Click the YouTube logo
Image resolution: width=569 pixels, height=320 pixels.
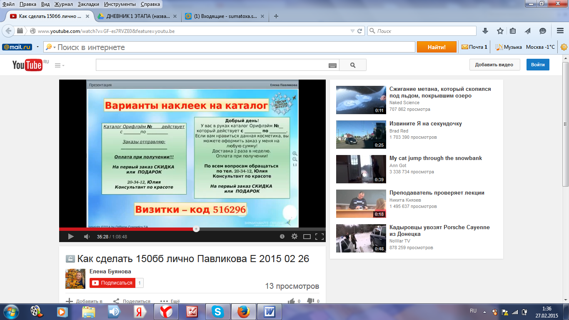[x=27, y=65]
